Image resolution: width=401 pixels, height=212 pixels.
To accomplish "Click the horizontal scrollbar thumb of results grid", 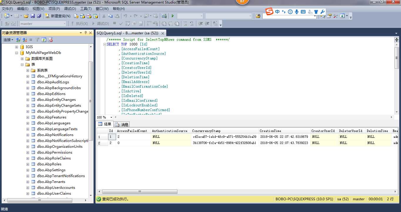I will pos(140,191).
